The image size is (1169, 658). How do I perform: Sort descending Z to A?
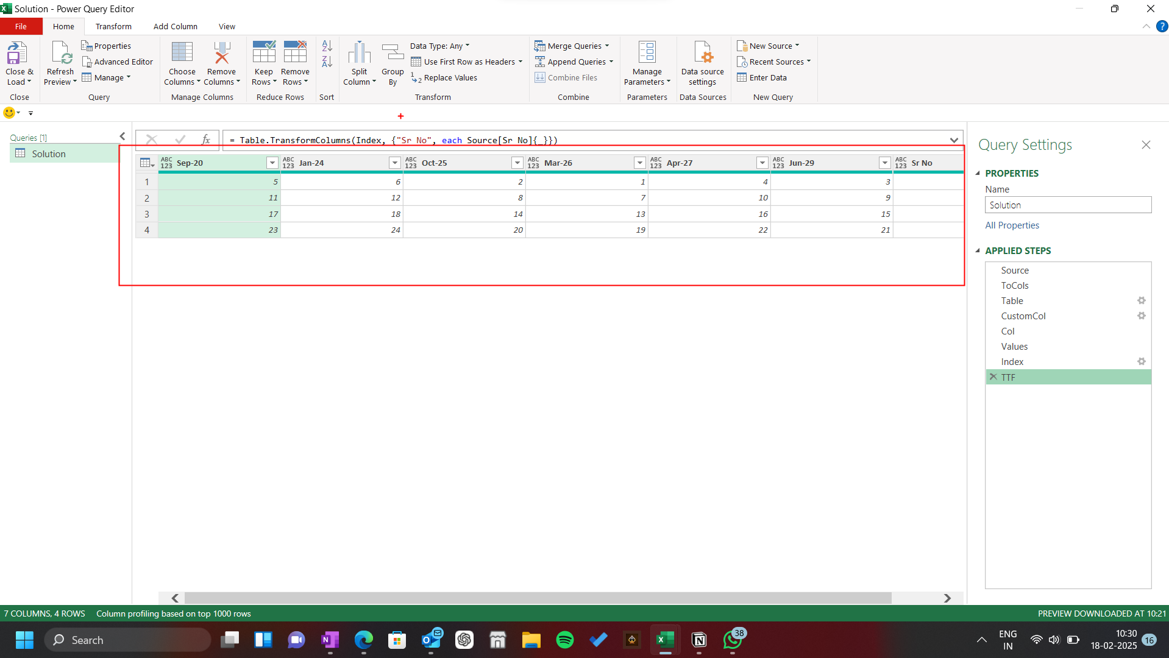click(327, 62)
